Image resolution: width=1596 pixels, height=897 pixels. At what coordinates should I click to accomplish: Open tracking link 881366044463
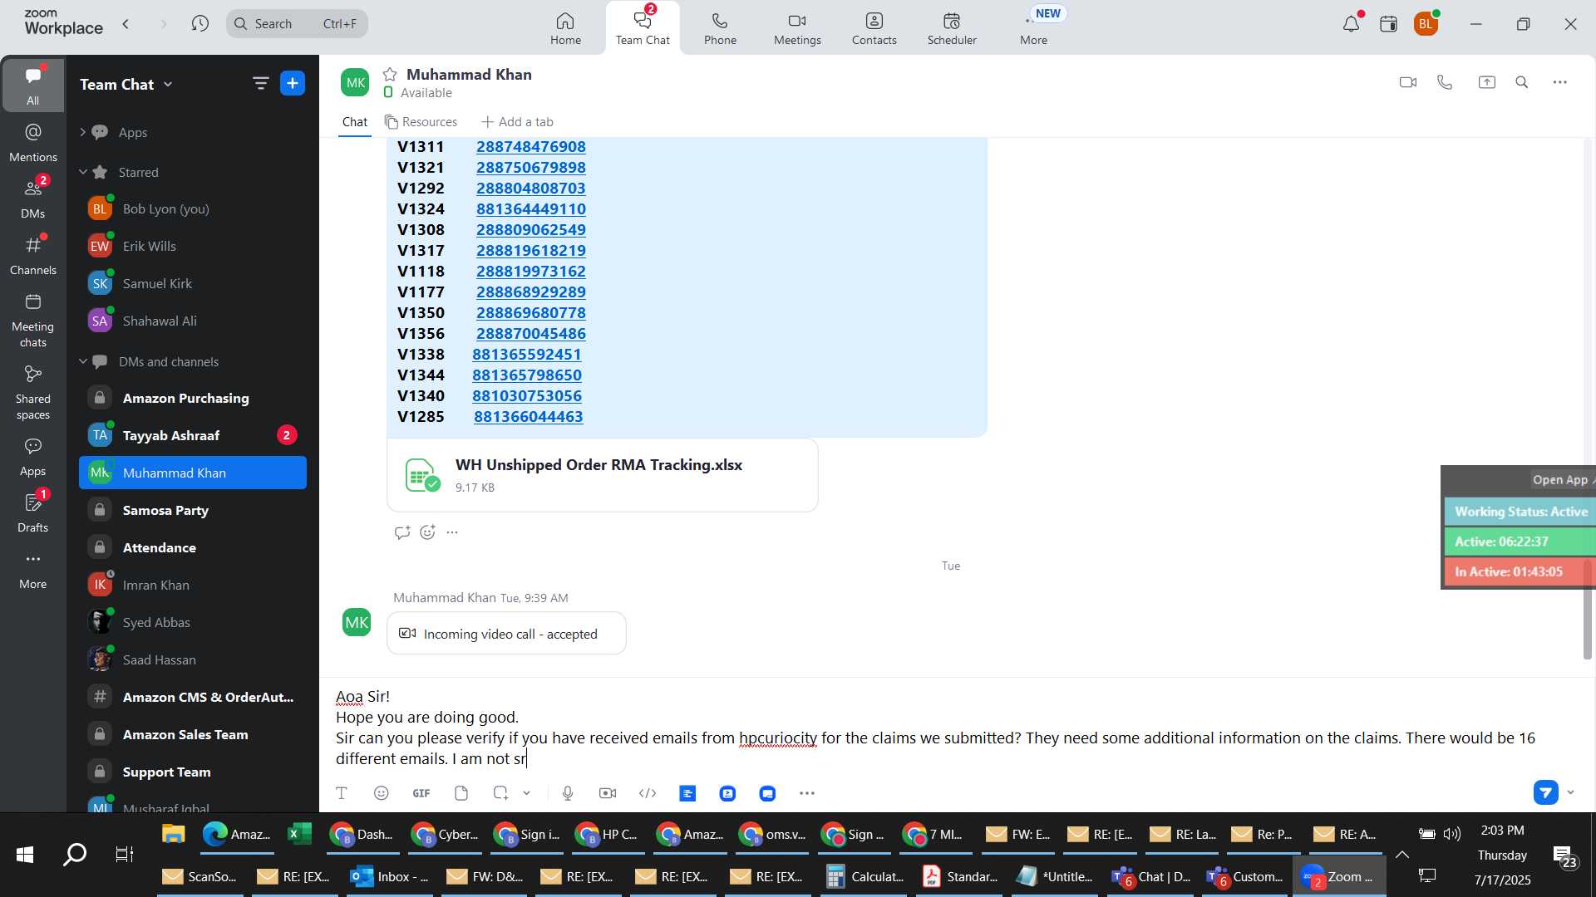528,416
